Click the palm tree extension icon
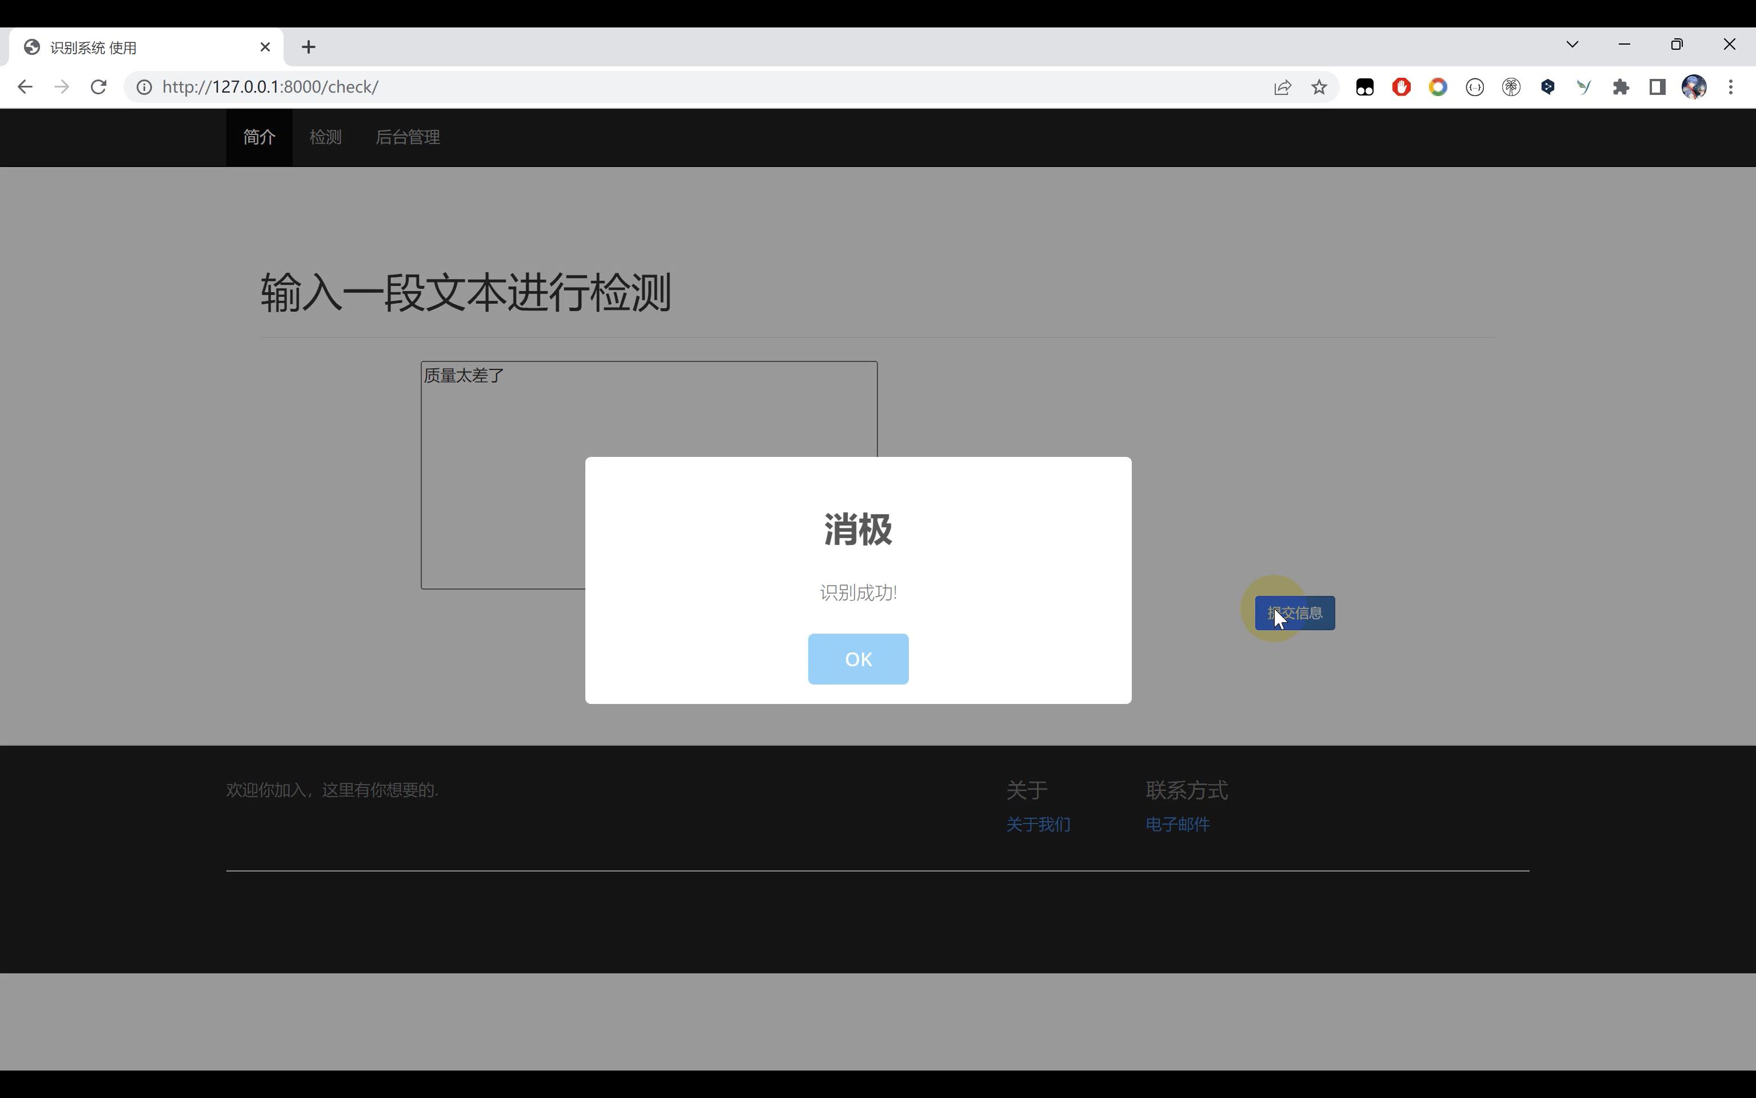 tap(1511, 86)
